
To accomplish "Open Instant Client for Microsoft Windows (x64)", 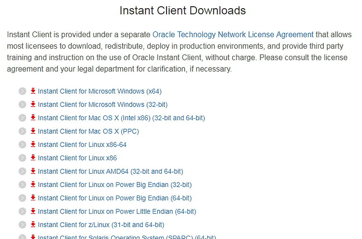I will (100, 91).
